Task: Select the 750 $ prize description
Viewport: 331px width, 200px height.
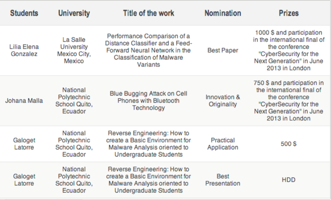Action: [289, 101]
